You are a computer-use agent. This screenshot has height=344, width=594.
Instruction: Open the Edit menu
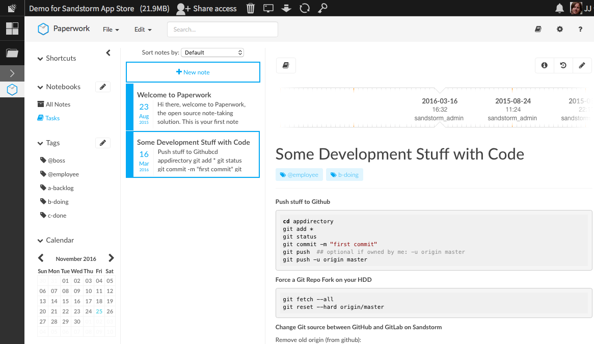click(x=143, y=30)
